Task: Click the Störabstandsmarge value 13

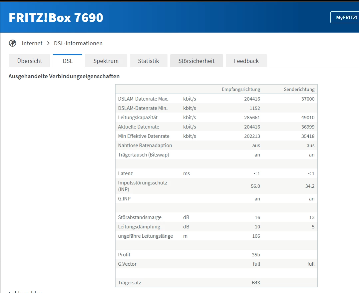Action: pyautogui.click(x=312, y=217)
